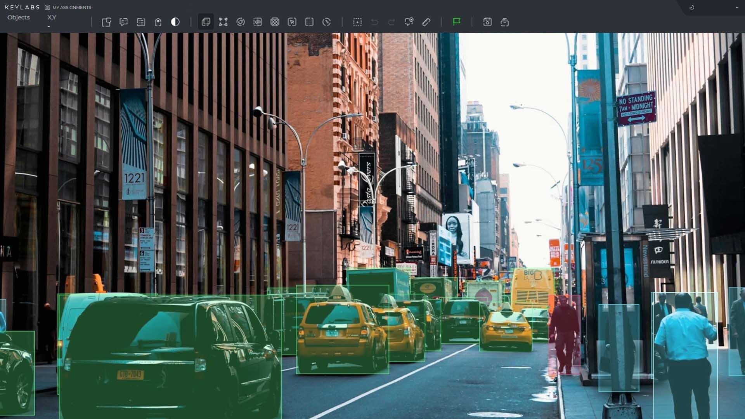Select the free transform tool

pos(223,22)
